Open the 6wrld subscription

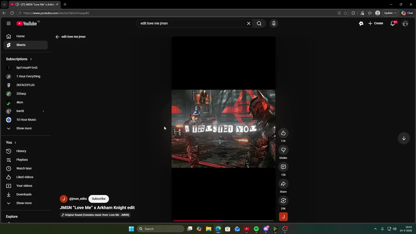(x=26, y=111)
